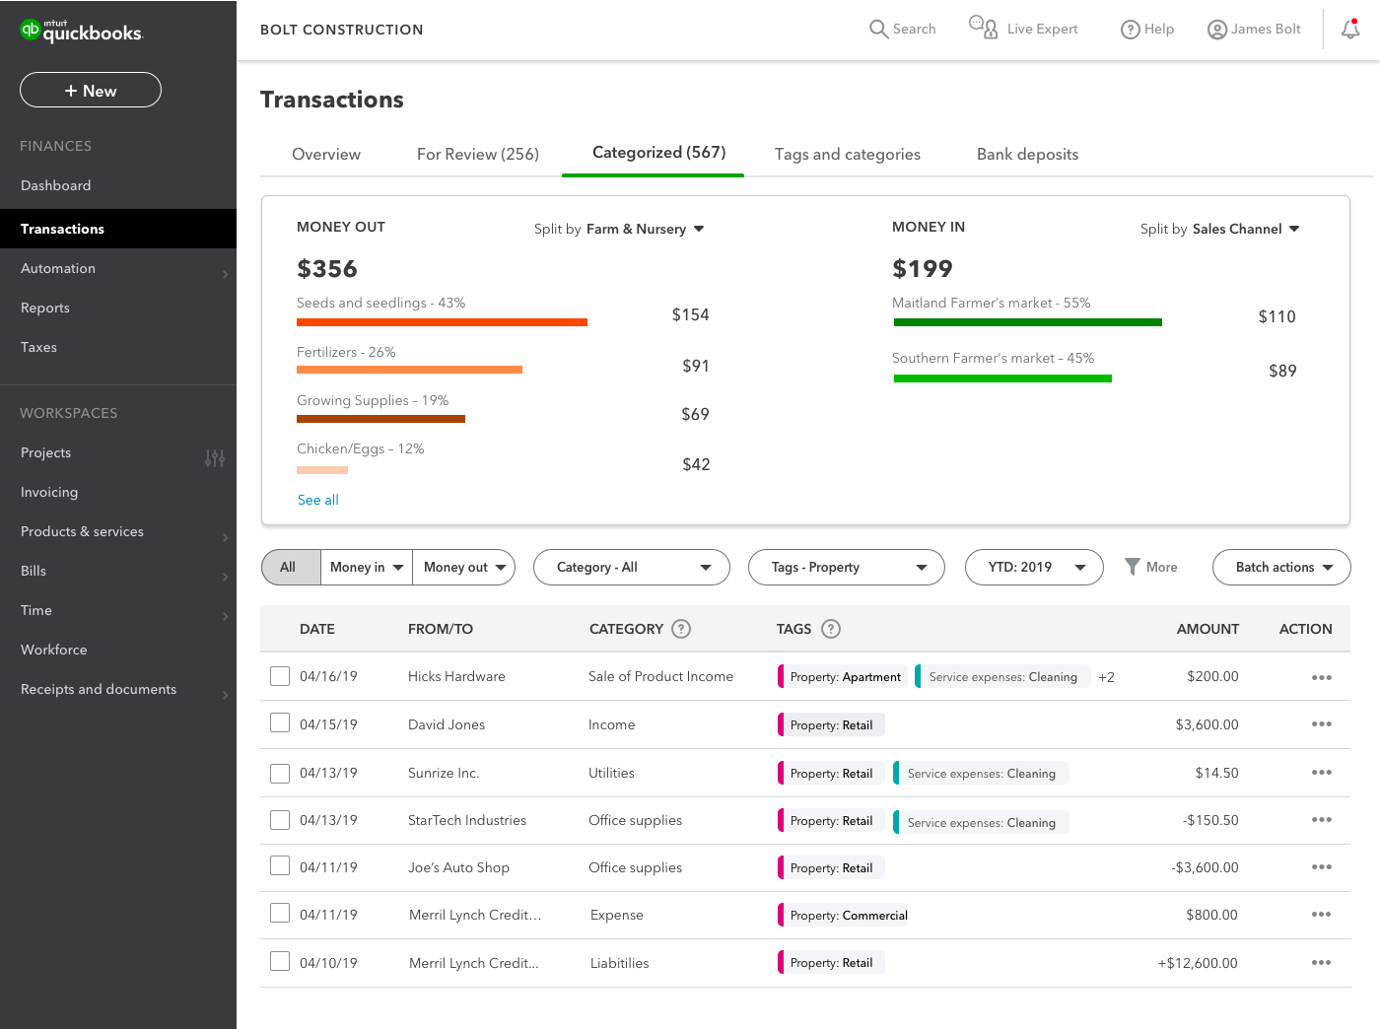The image size is (1380, 1029).
Task: Open the Batch actions dropdown
Action: (1281, 567)
